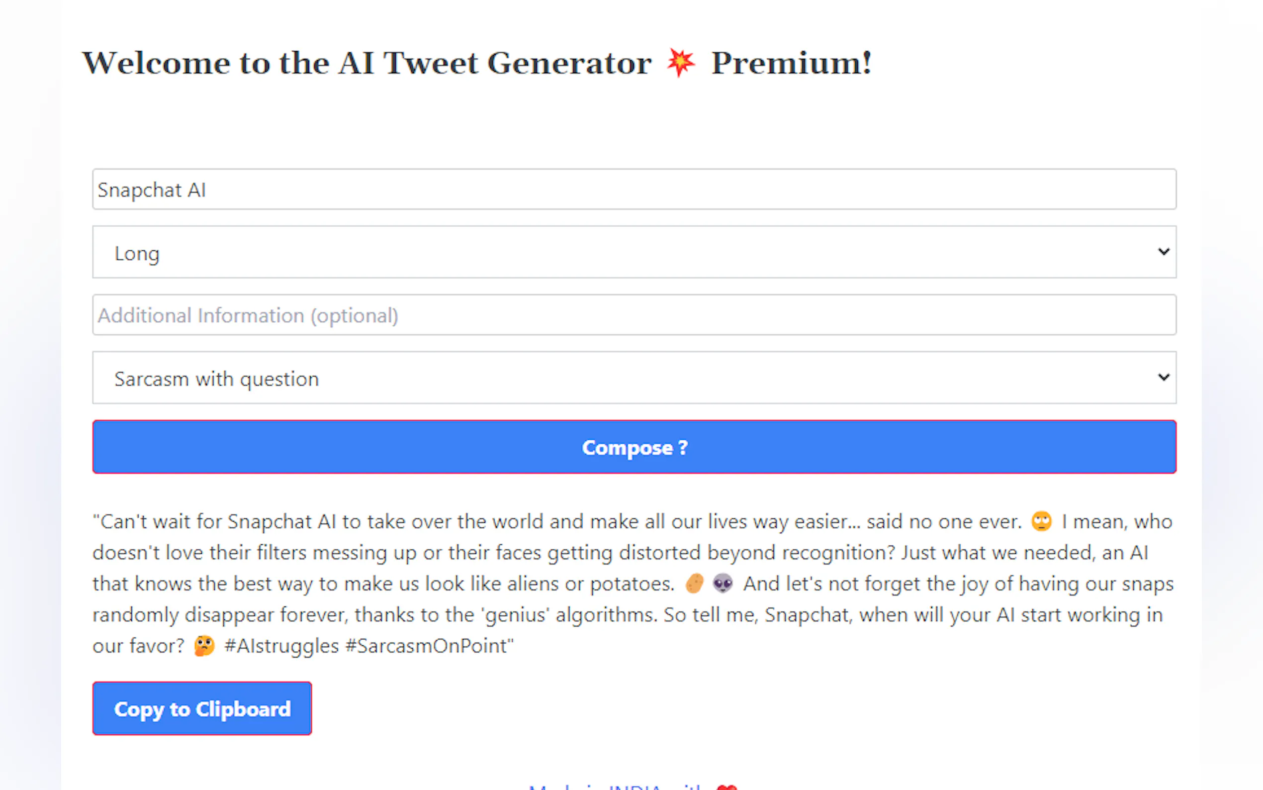Viewport: 1263px width, 790px height.
Task: Click the word Premium! in the title
Action: click(x=792, y=63)
